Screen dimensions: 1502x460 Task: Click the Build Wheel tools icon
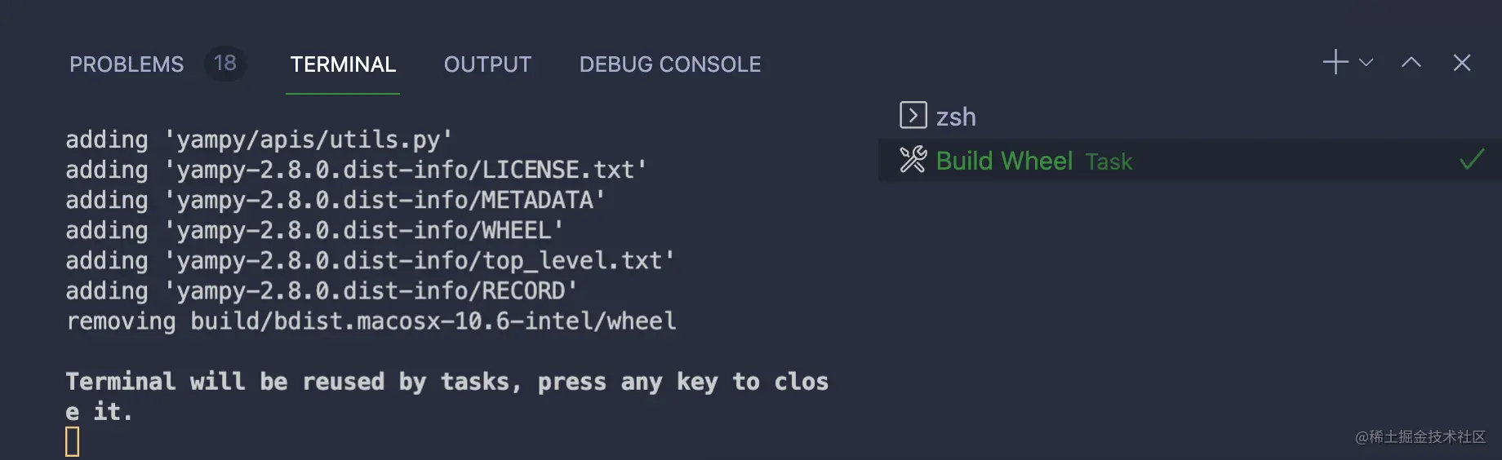pyautogui.click(x=913, y=160)
